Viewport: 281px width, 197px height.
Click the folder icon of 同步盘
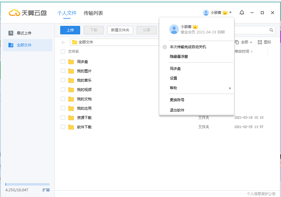click(x=71, y=62)
